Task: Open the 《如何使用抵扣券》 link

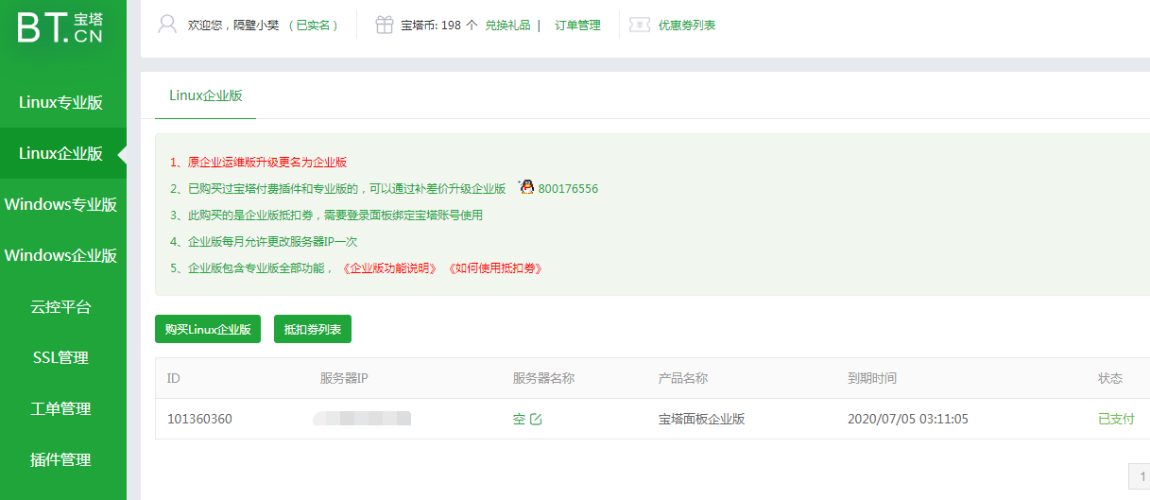Action: (494, 268)
